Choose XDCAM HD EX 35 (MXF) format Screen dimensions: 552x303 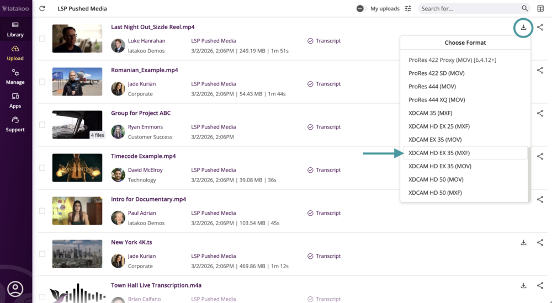click(x=439, y=153)
